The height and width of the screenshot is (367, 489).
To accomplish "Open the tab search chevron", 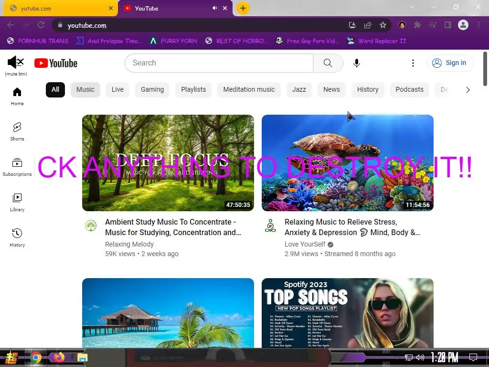I will [x=412, y=7].
